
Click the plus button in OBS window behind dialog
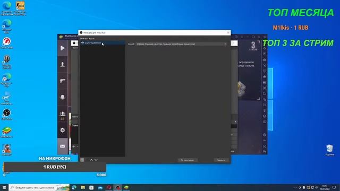coord(74,146)
